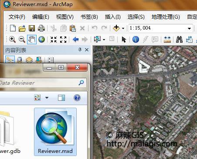The image size is (197, 159).
Task: Select the Zoom Out tool
Action: coord(22,40)
